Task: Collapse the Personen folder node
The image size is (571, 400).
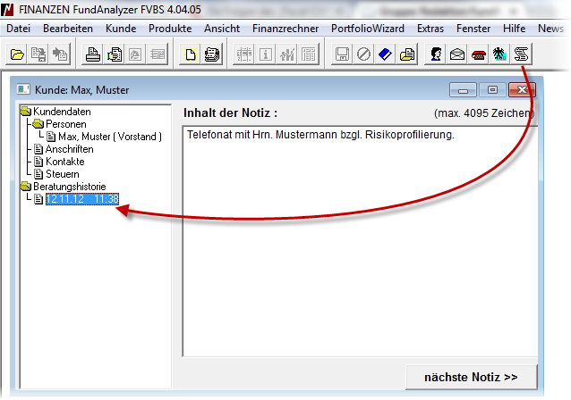Action: click(38, 124)
